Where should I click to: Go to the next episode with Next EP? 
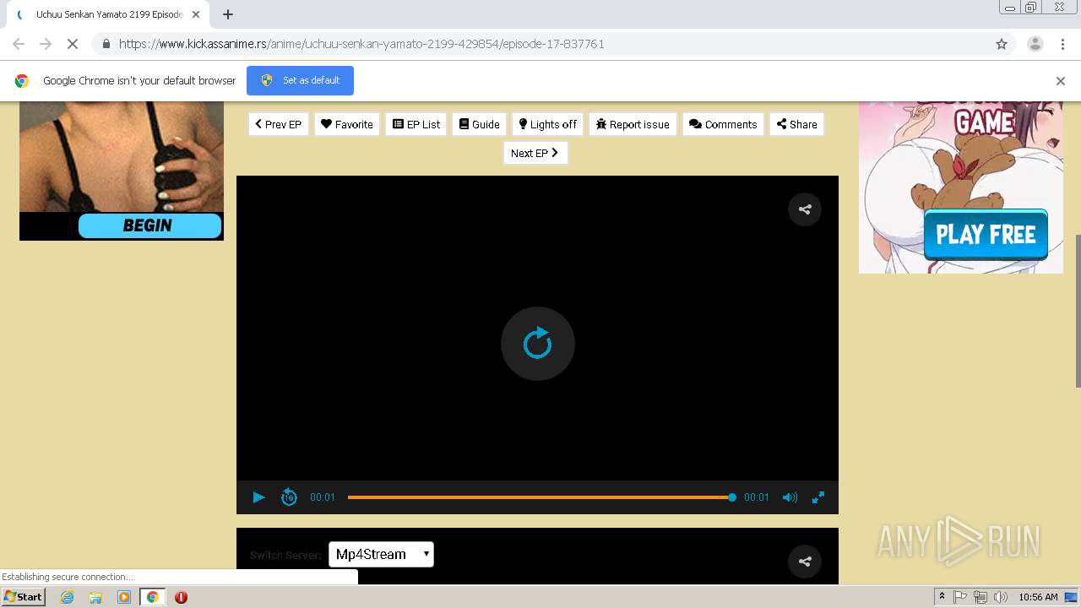535,153
